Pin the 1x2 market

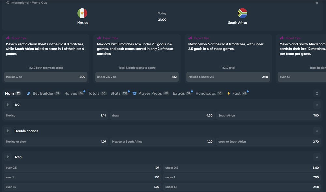(8, 105)
